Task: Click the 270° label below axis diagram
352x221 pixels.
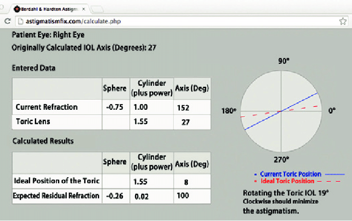Action: (282, 160)
